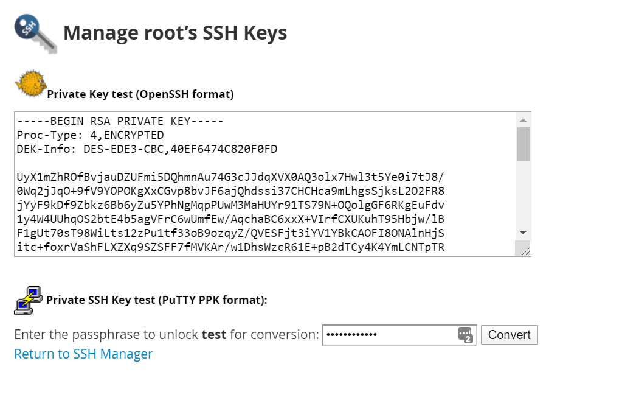Click the Convert button
The width and height of the screenshot is (639, 403).
click(509, 335)
